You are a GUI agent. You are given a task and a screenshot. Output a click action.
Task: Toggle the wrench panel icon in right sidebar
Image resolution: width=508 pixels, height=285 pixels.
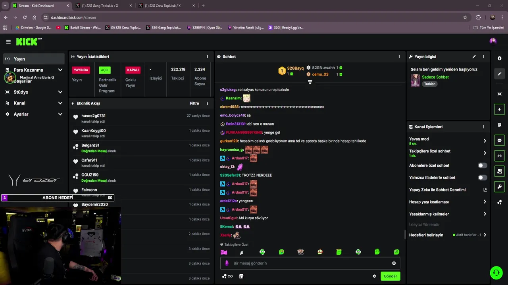pos(499,186)
